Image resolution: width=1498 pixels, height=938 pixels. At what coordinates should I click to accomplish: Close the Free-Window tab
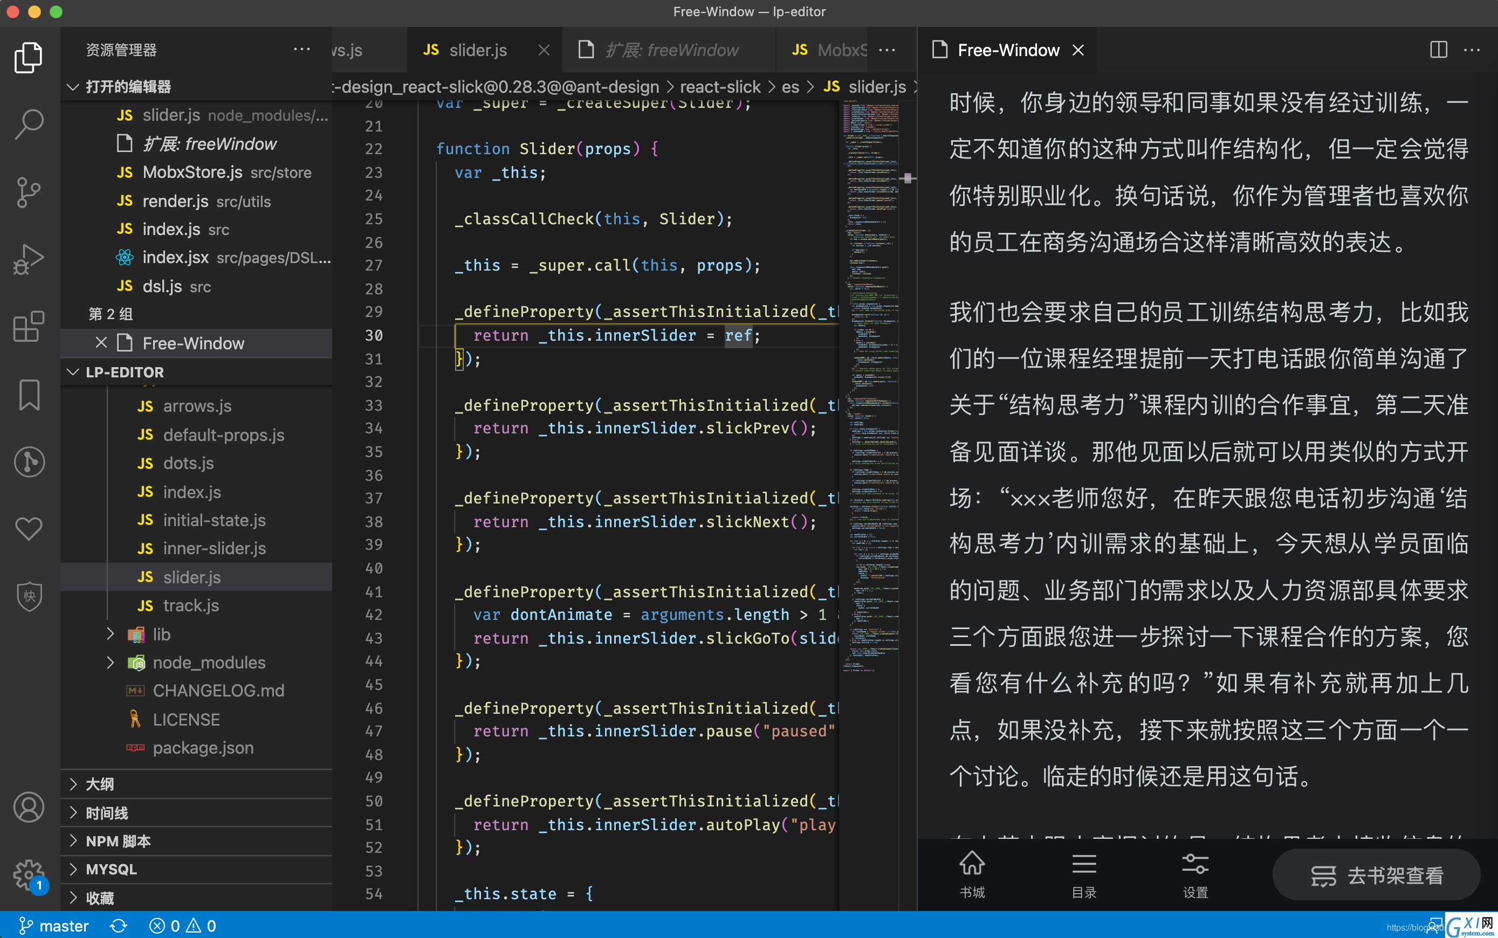click(x=1078, y=50)
